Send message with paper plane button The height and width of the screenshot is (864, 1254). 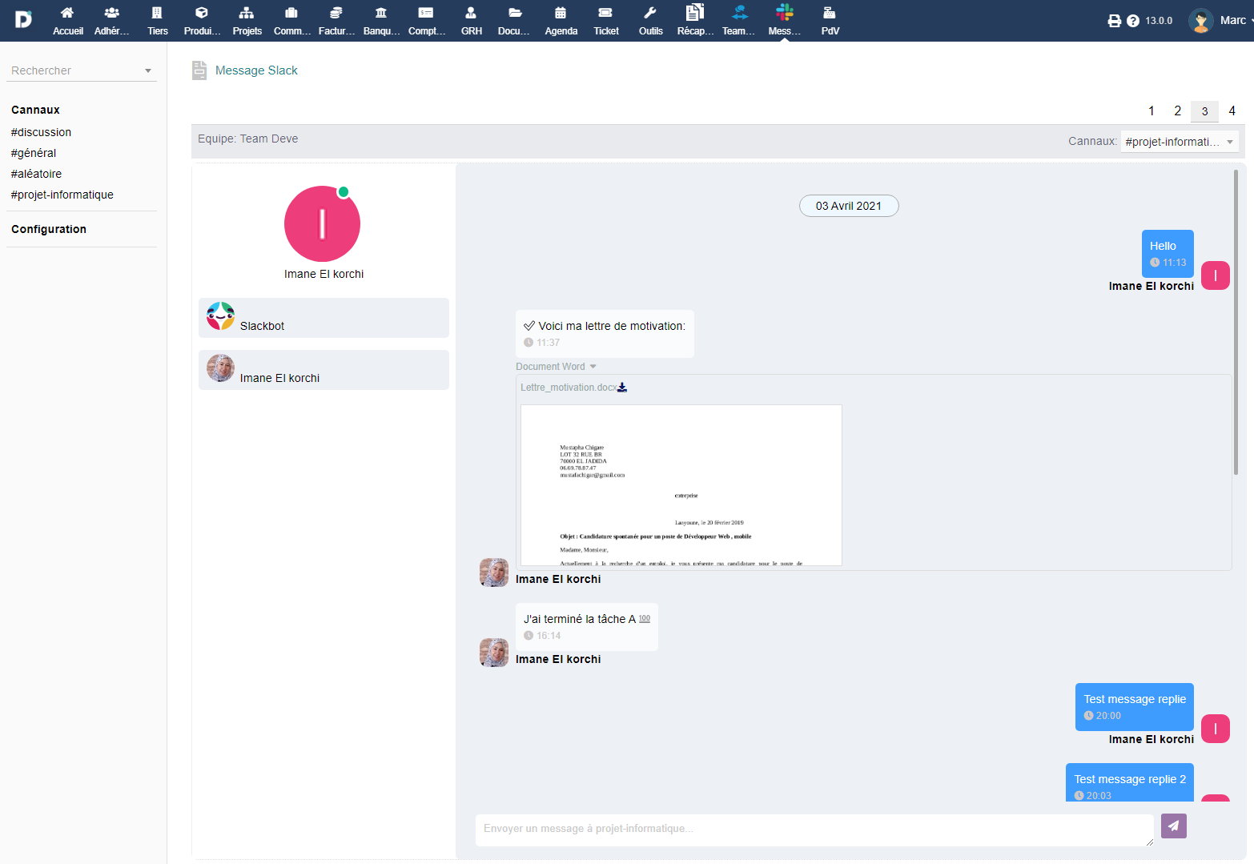1174,826
